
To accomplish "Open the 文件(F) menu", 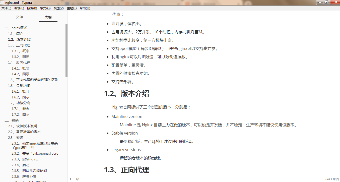I will (x=6, y=8).
